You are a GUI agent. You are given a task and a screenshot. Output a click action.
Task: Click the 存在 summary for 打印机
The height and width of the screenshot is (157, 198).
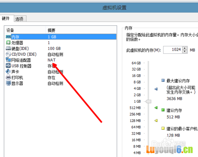click(51, 78)
